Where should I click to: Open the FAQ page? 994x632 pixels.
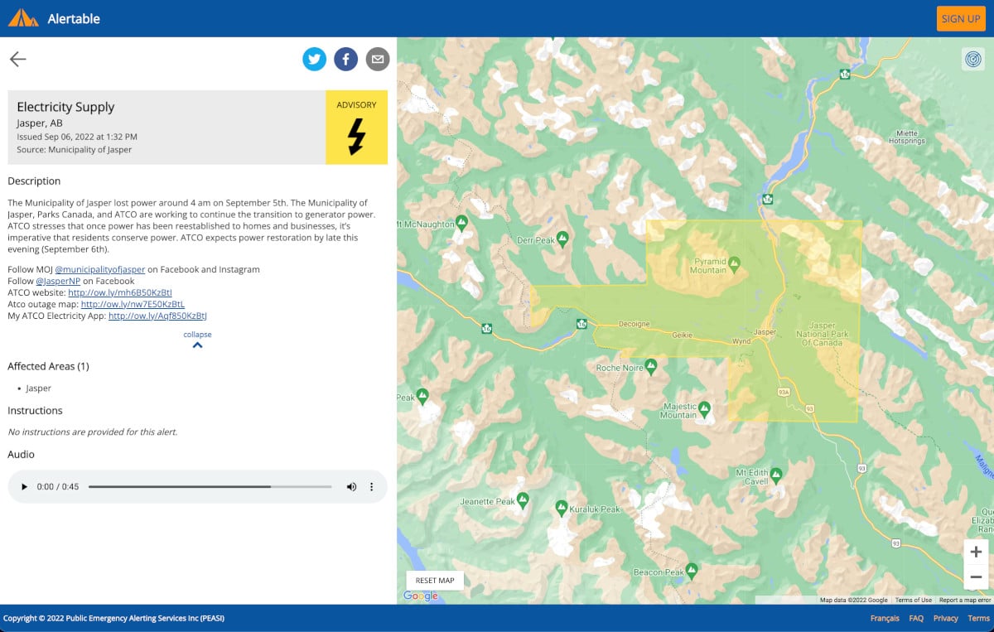(916, 618)
